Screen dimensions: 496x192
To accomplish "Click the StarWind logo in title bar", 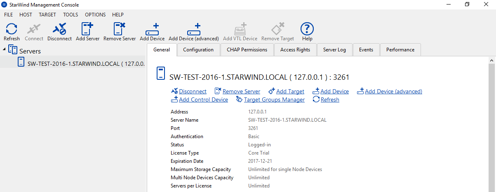I will pos(4,5).
